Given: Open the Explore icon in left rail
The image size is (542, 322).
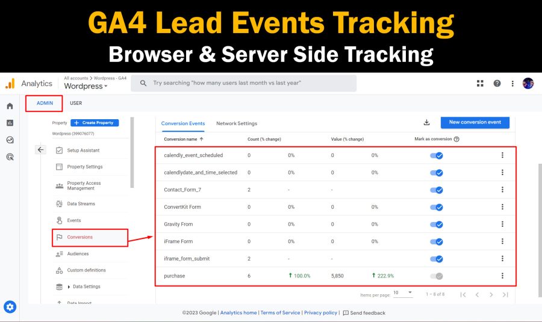Looking at the screenshot, I should pyautogui.click(x=10, y=140).
